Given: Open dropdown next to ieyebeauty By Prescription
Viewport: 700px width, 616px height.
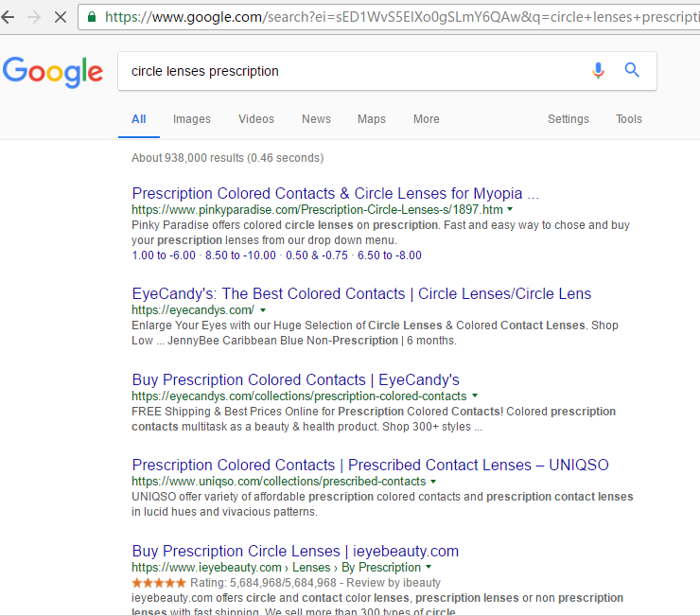Looking at the screenshot, I should pos(429,567).
